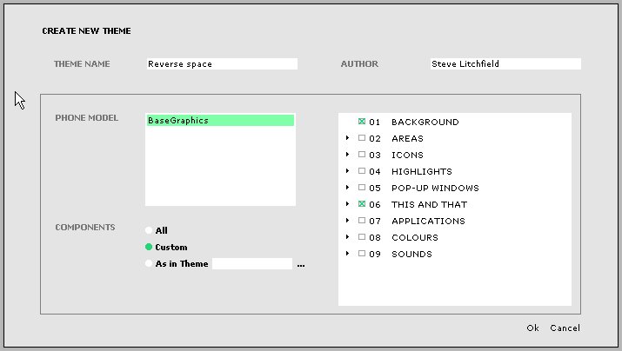Check the 05 Pop-up Windows checkbox
The image size is (622, 351).
pyautogui.click(x=362, y=188)
